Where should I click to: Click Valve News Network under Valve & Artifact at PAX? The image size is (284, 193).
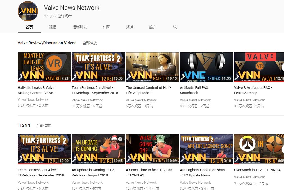[249, 100]
